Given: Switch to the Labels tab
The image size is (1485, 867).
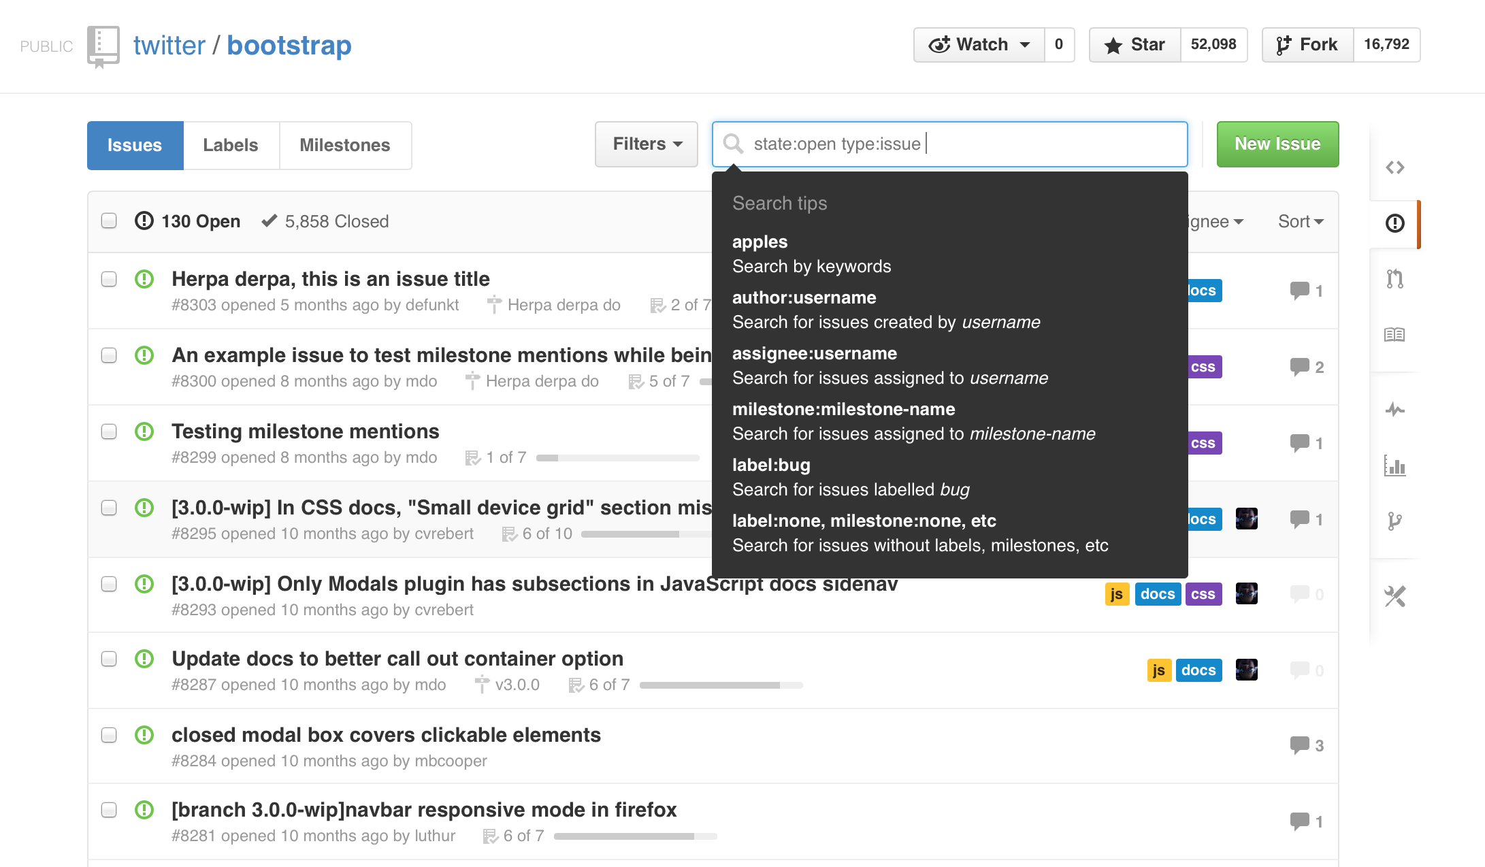Looking at the screenshot, I should [x=231, y=145].
